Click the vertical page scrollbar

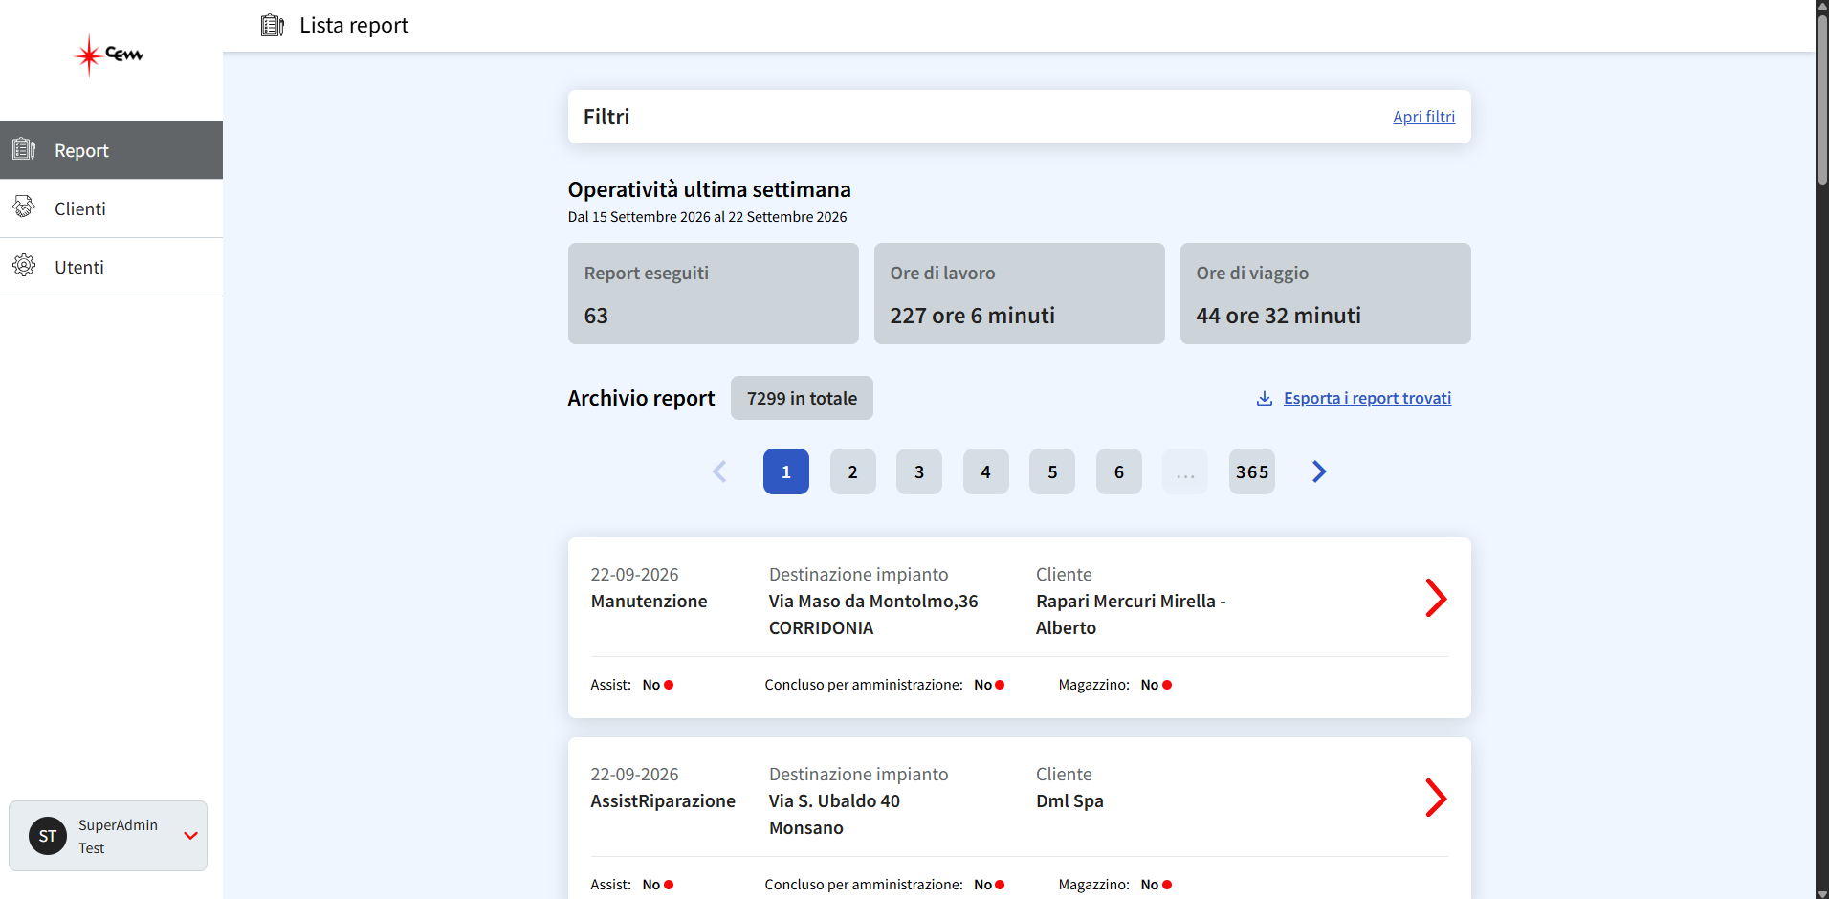point(1822,96)
